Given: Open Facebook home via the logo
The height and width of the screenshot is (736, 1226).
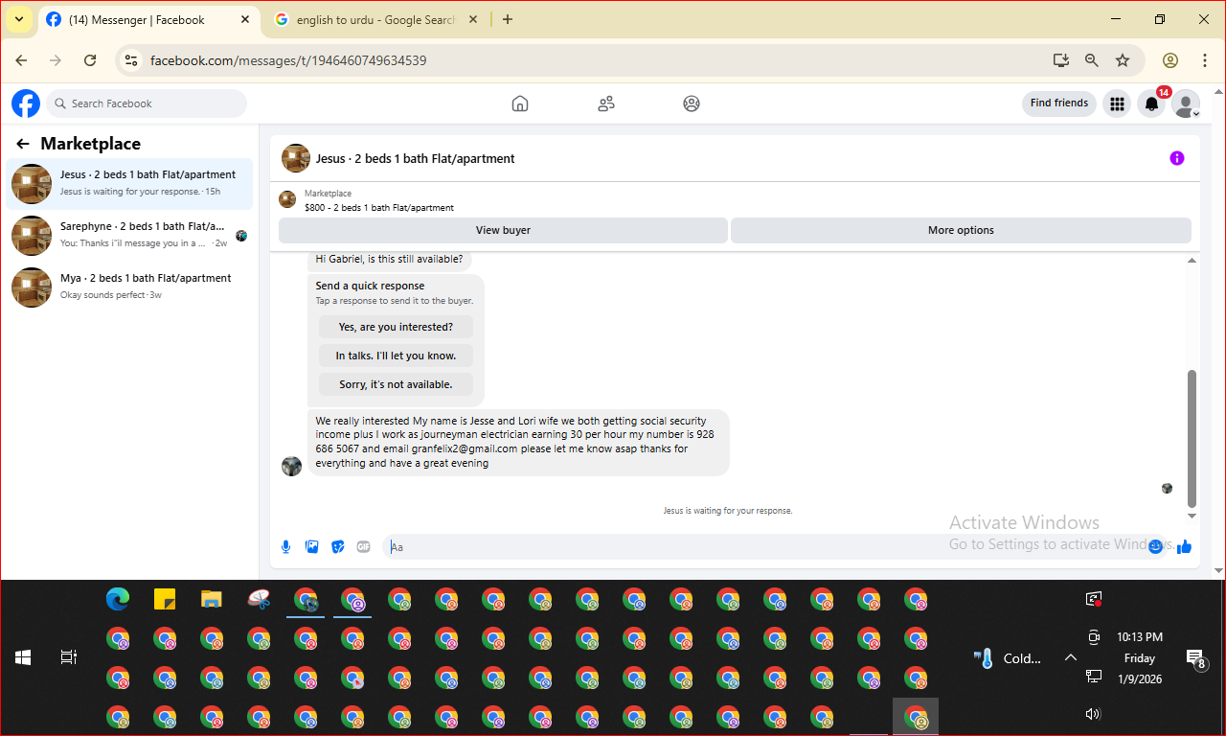Looking at the screenshot, I should click(x=26, y=103).
